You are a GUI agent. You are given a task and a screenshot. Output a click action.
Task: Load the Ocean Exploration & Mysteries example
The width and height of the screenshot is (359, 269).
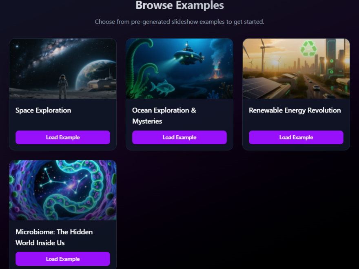(179, 137)
